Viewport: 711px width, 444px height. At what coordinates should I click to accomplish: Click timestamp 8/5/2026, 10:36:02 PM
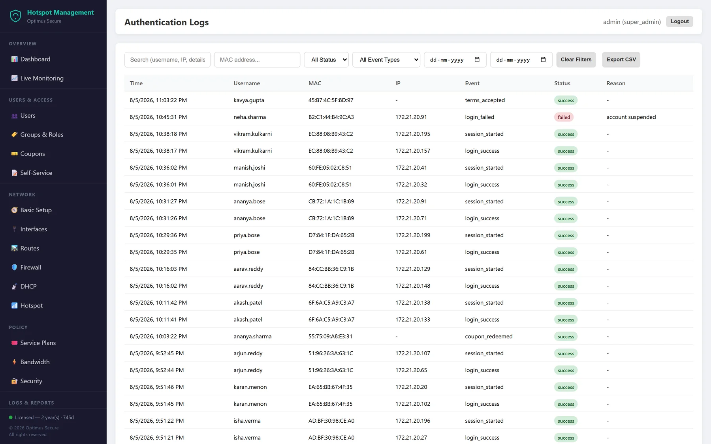(158, 168)
